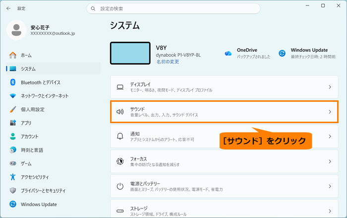The width and height of the screenshot is (347, 218).
Task: Click the 設定の検索 search field
Action: 173,8
